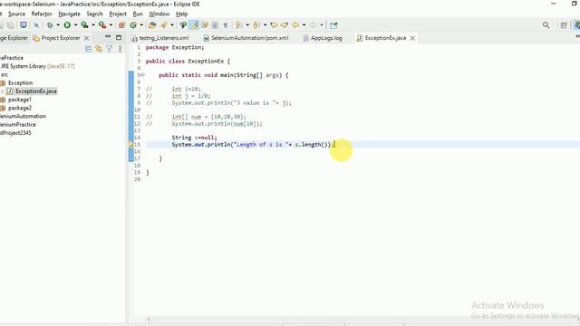Open dropdown arrow next to Debug icon
This screenshot has width=580, height=326.
click(58, 25)
